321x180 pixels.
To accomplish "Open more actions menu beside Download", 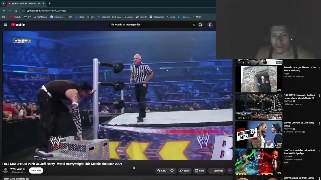I will pyautogui.click(x=230, y=171).
